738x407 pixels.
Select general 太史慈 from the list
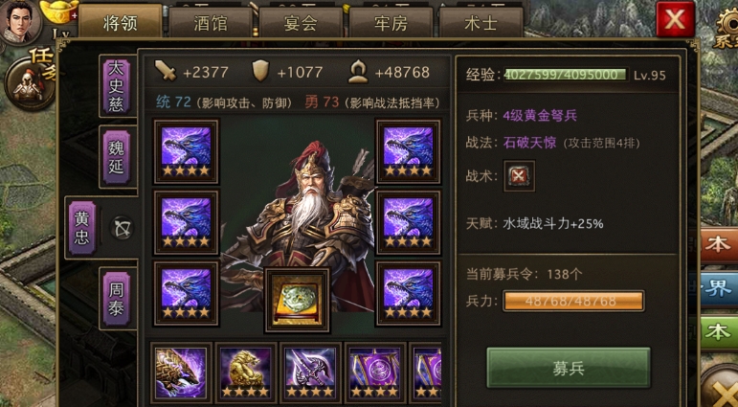click(116, 86)
